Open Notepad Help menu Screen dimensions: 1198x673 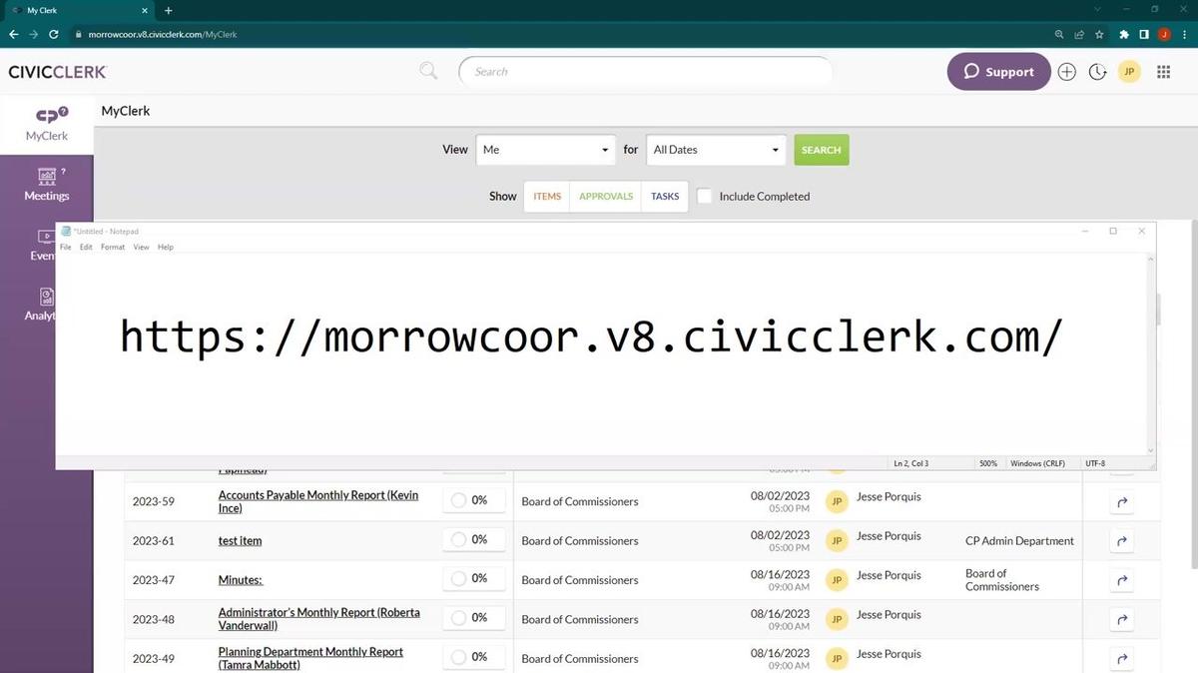(166, 247)
